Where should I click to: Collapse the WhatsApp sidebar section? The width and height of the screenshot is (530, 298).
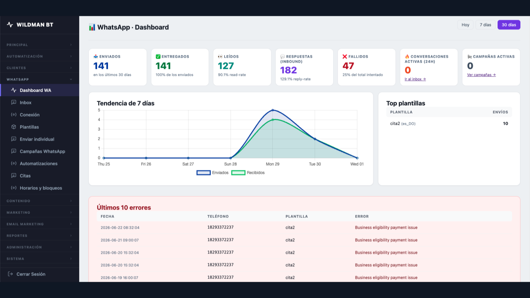click(39, 79)
